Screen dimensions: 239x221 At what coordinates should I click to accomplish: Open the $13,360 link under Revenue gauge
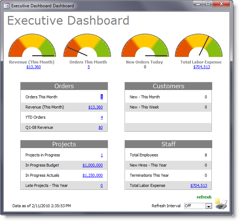(x=33, y=67)
